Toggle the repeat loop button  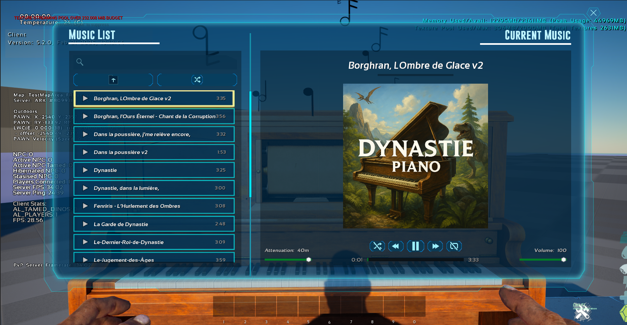tap(454, 246)
